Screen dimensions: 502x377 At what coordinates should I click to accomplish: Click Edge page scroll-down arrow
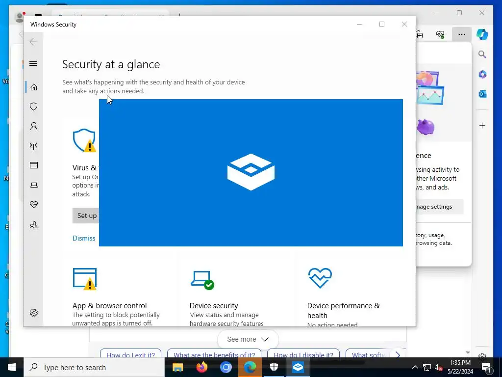tap(468, 352)
